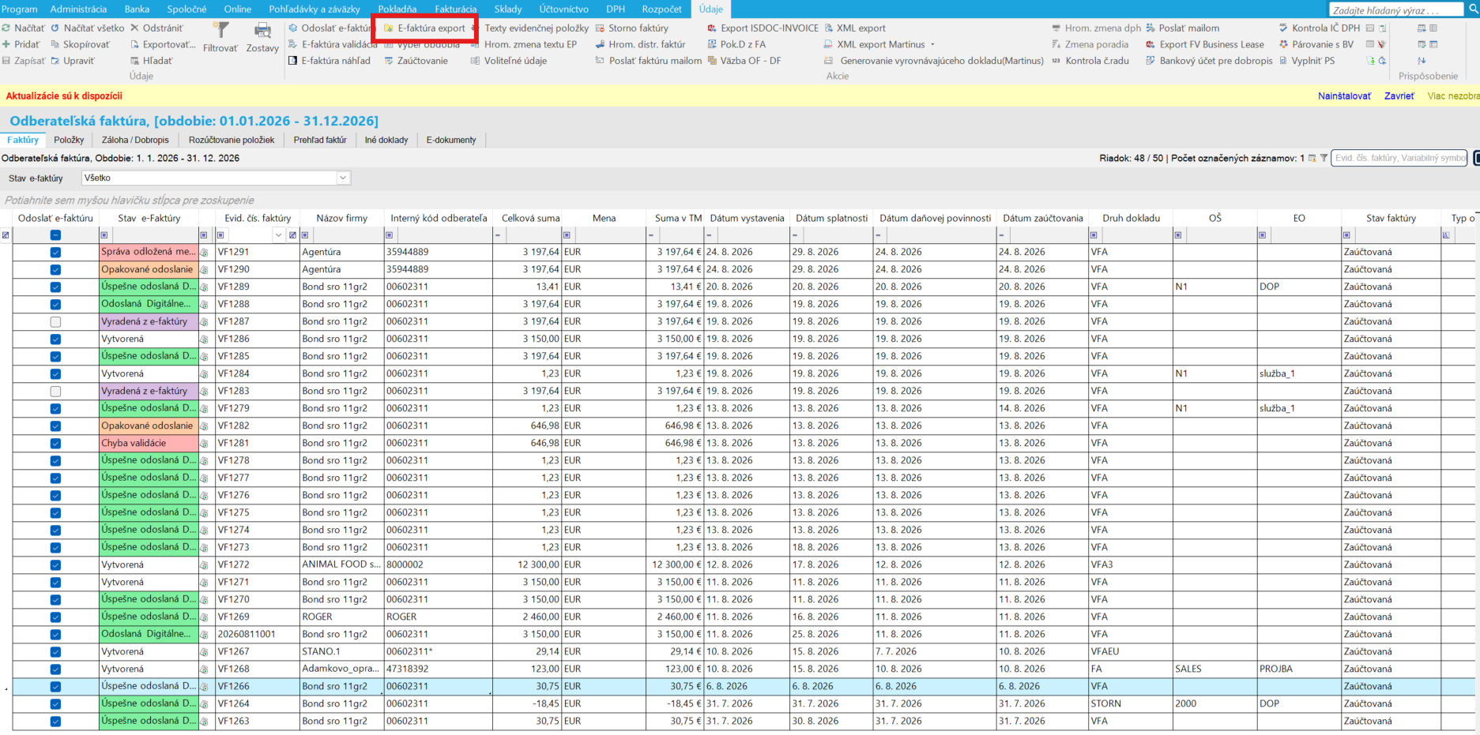Click Viac nezobrazovať link on banner
Viewport: 1480px width, 735px height.
point(1453,96)
